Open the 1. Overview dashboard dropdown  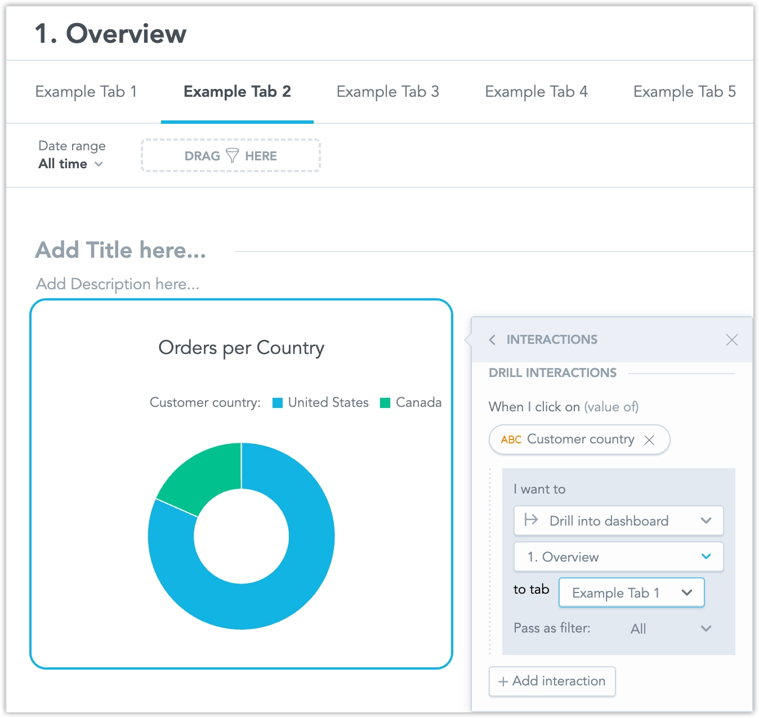click(706, 557)
